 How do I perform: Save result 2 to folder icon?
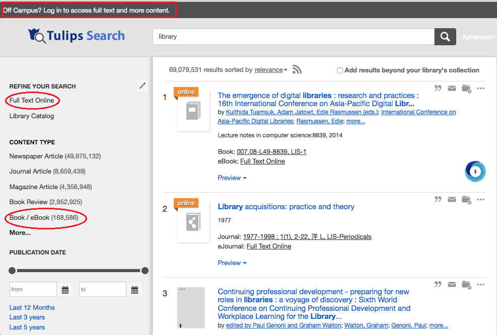466,200
